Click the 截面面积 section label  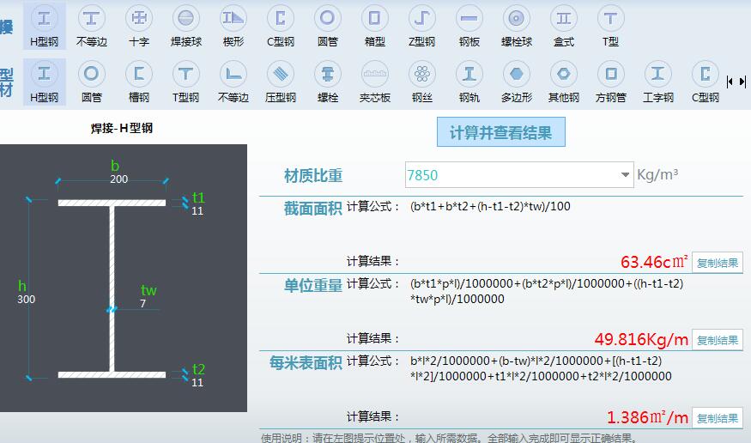point(312,209)
